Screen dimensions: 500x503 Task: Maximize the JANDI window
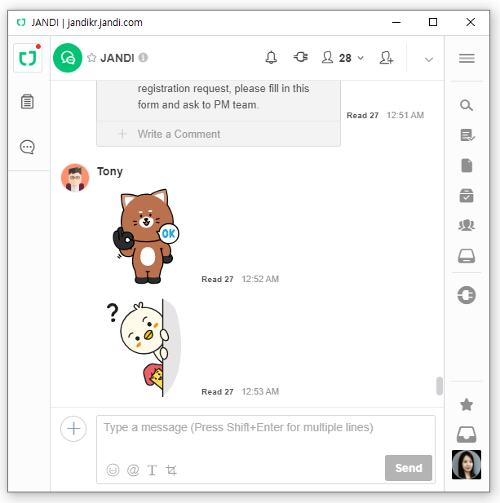[433, 22]
